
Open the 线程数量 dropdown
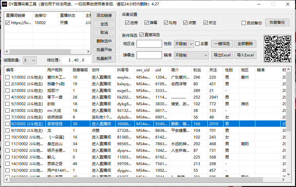coord(30,60)
